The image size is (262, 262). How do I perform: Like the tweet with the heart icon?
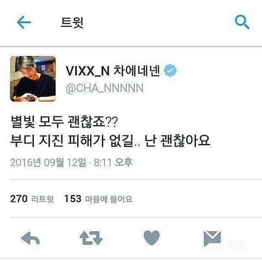point(152,238)
